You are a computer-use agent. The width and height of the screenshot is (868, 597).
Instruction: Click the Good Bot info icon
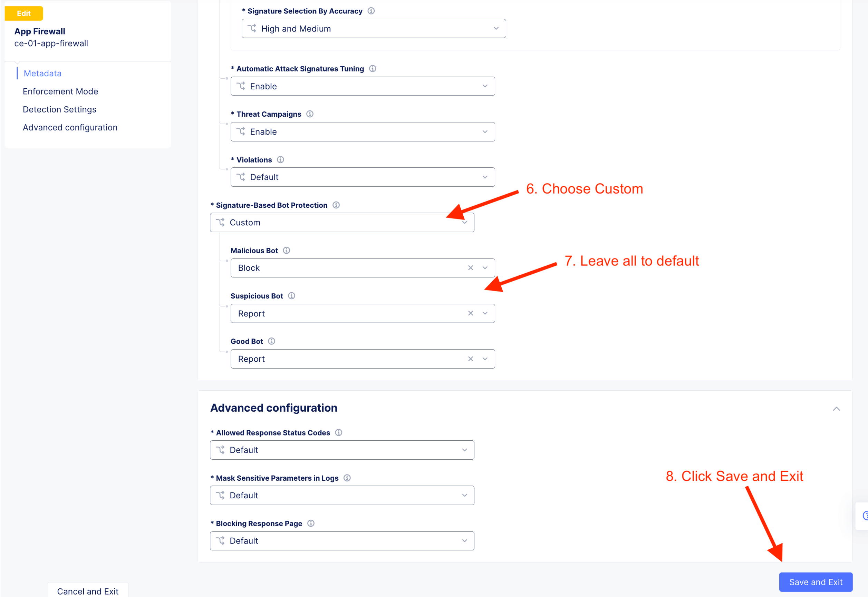pos(272,341)
